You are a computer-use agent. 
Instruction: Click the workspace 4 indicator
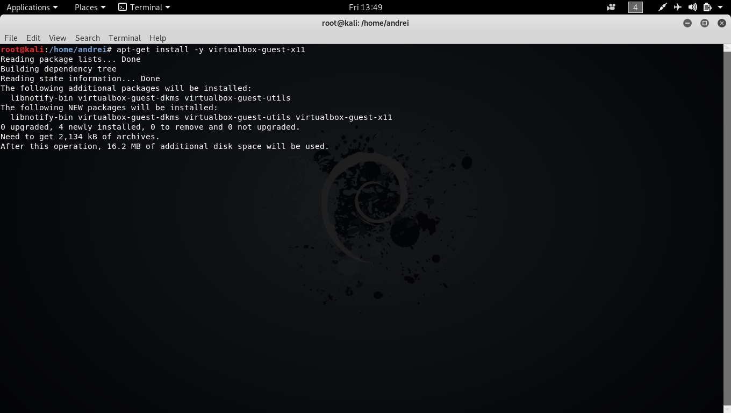[x=635, y=7]
